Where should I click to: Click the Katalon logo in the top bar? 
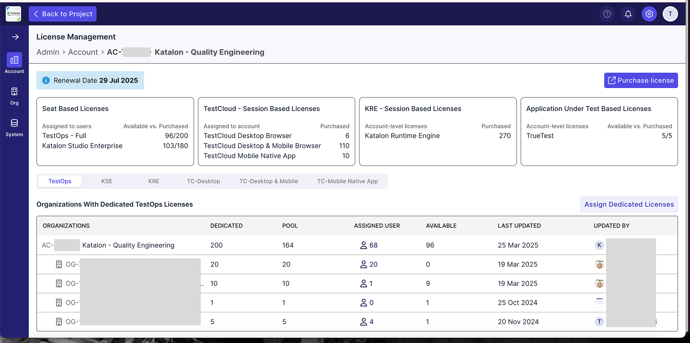13,14
